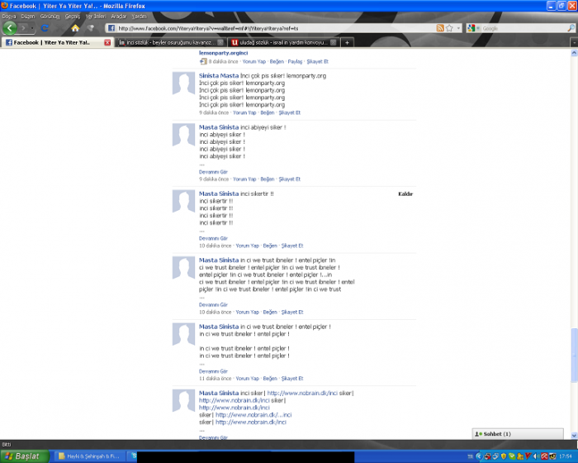Click the profile avatar beside the Kaldır post
Screen dimensions: 578x463
click(x=183, y=200)
